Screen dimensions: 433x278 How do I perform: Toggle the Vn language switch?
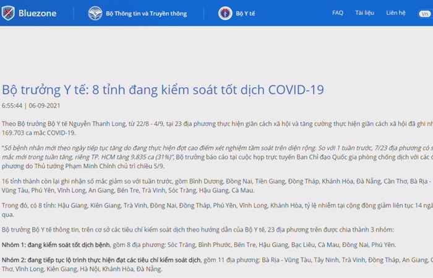click(425, 14)
